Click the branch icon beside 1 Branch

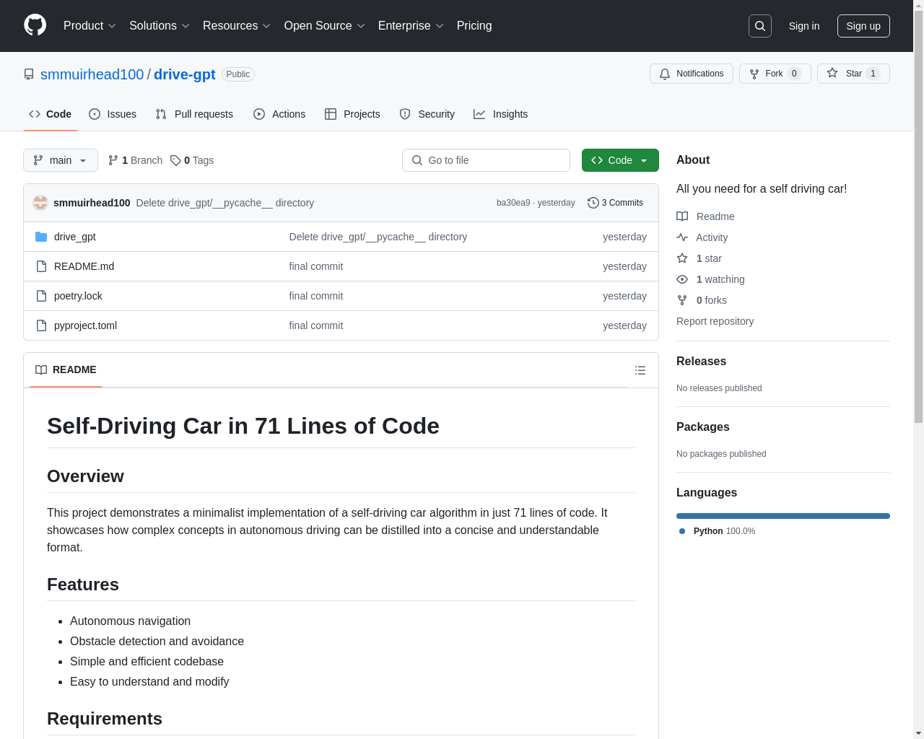[x=113, y=160]
